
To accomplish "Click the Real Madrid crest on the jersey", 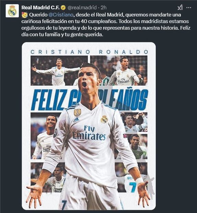I will tap(104, 119).
